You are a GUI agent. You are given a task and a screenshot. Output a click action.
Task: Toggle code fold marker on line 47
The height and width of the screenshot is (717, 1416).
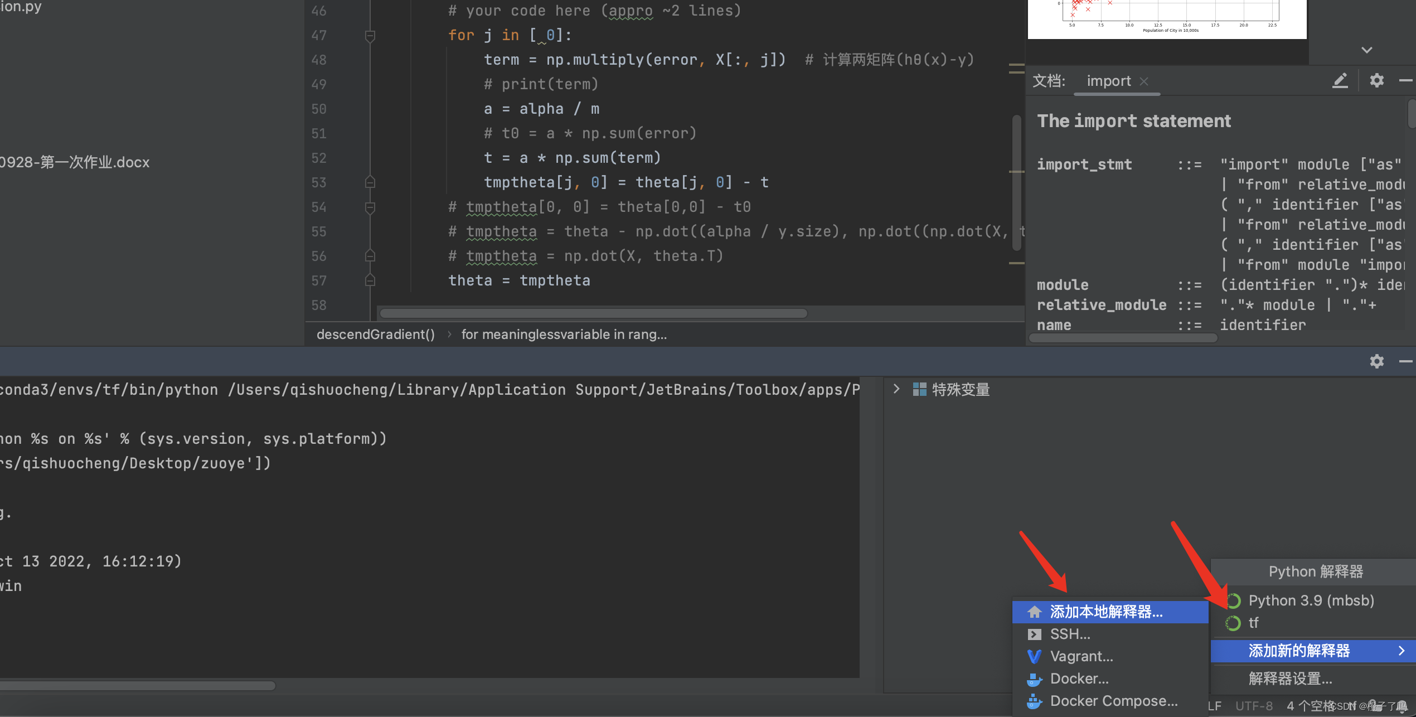coord(370,36)
